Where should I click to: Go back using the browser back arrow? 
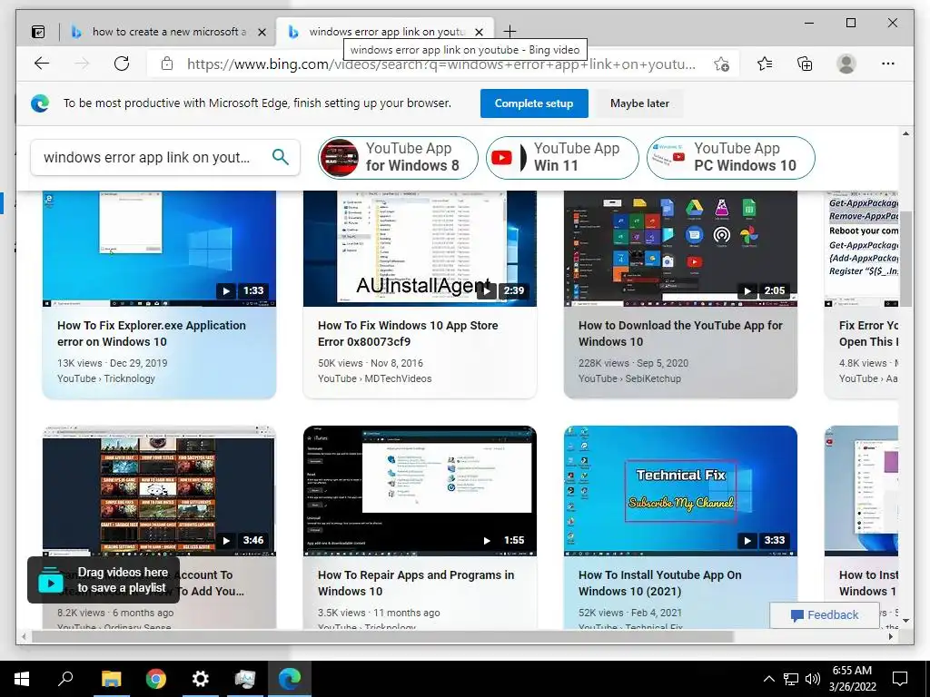click(42, 64)
